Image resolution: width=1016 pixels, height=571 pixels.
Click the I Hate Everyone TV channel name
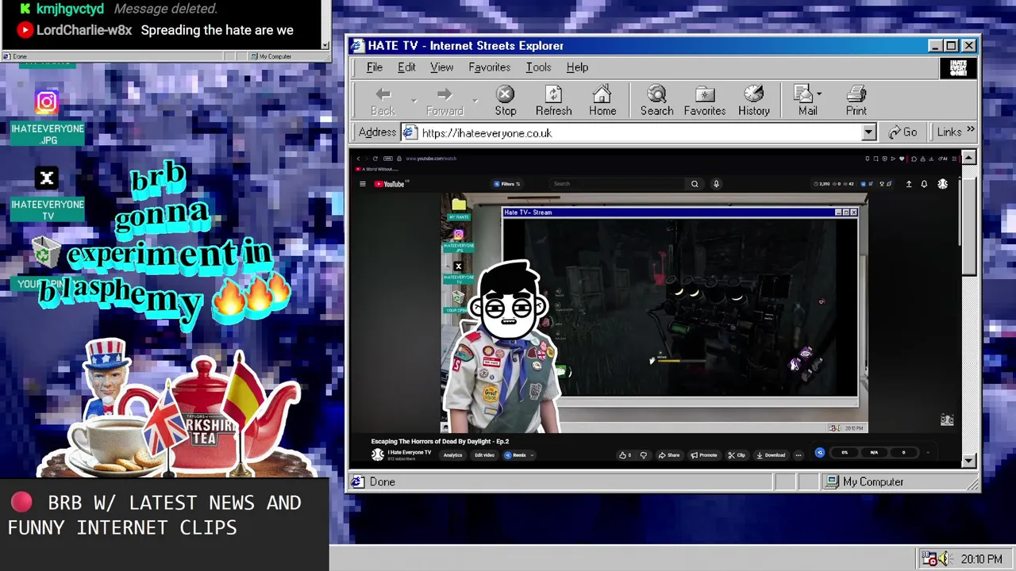coord(410,453)
